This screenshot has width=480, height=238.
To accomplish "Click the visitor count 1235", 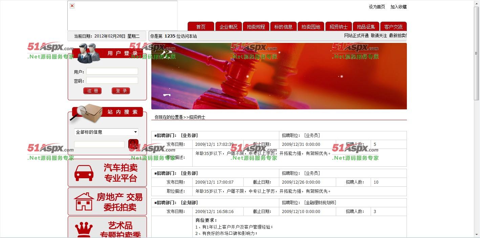I will click(x=170, y=36).
